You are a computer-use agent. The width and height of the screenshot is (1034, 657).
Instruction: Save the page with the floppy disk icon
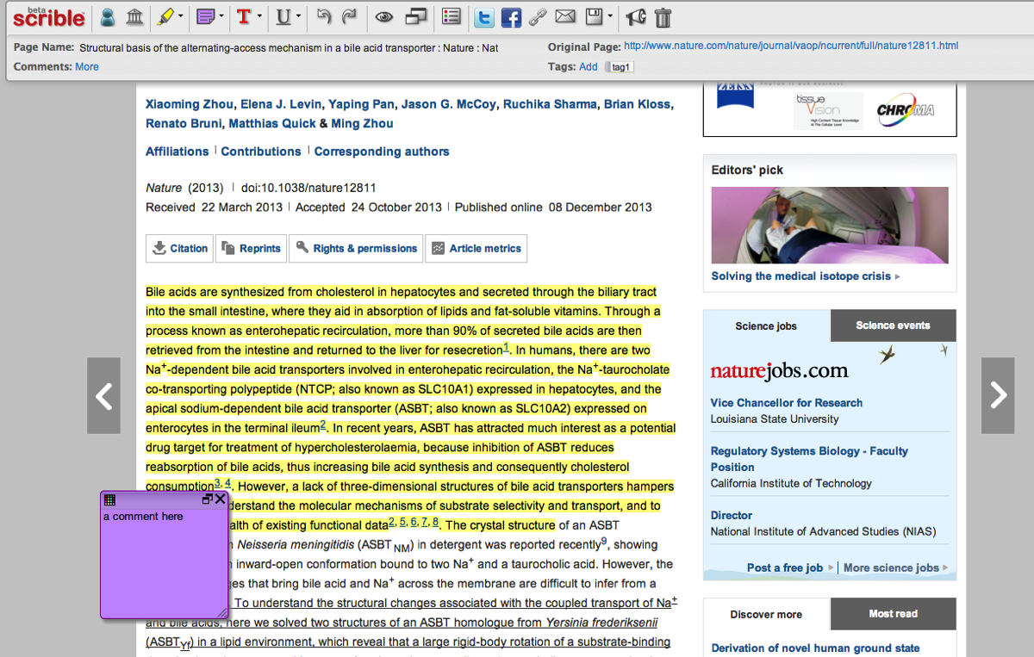594,16
